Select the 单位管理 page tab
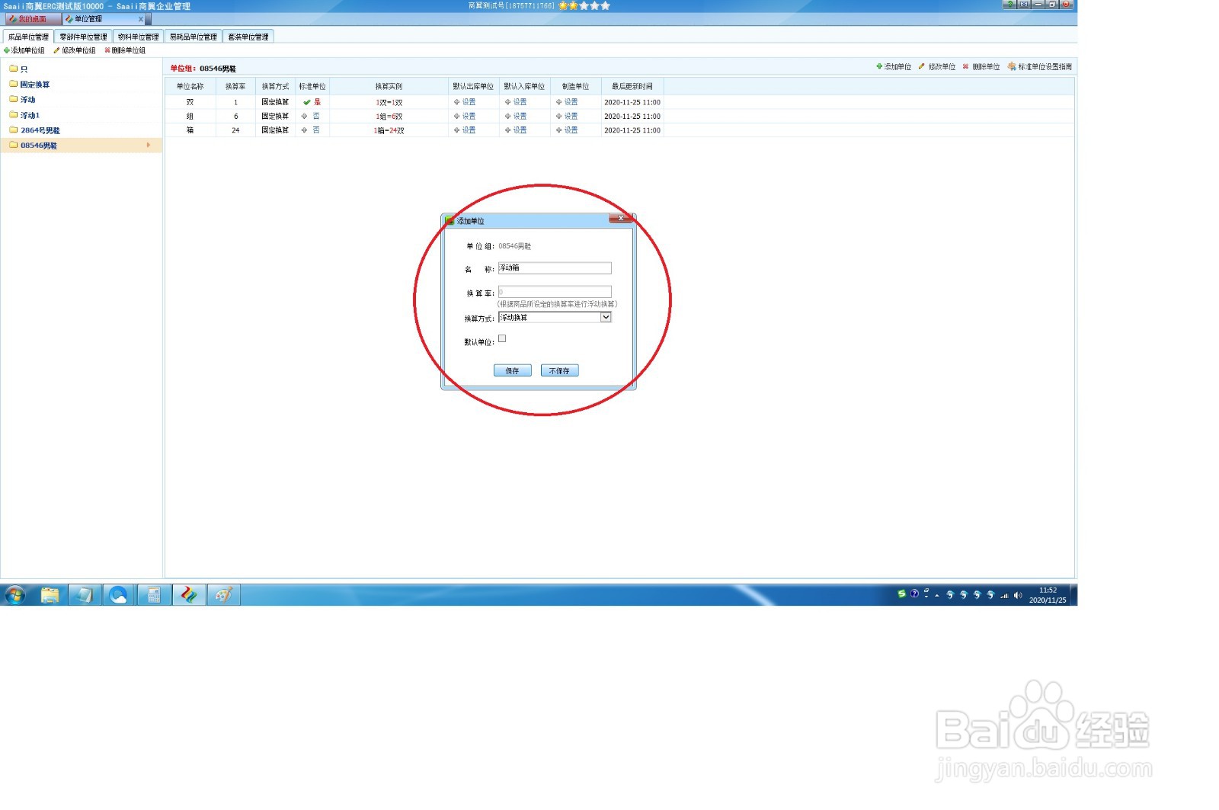The image size is (1219, 810). 88,19
